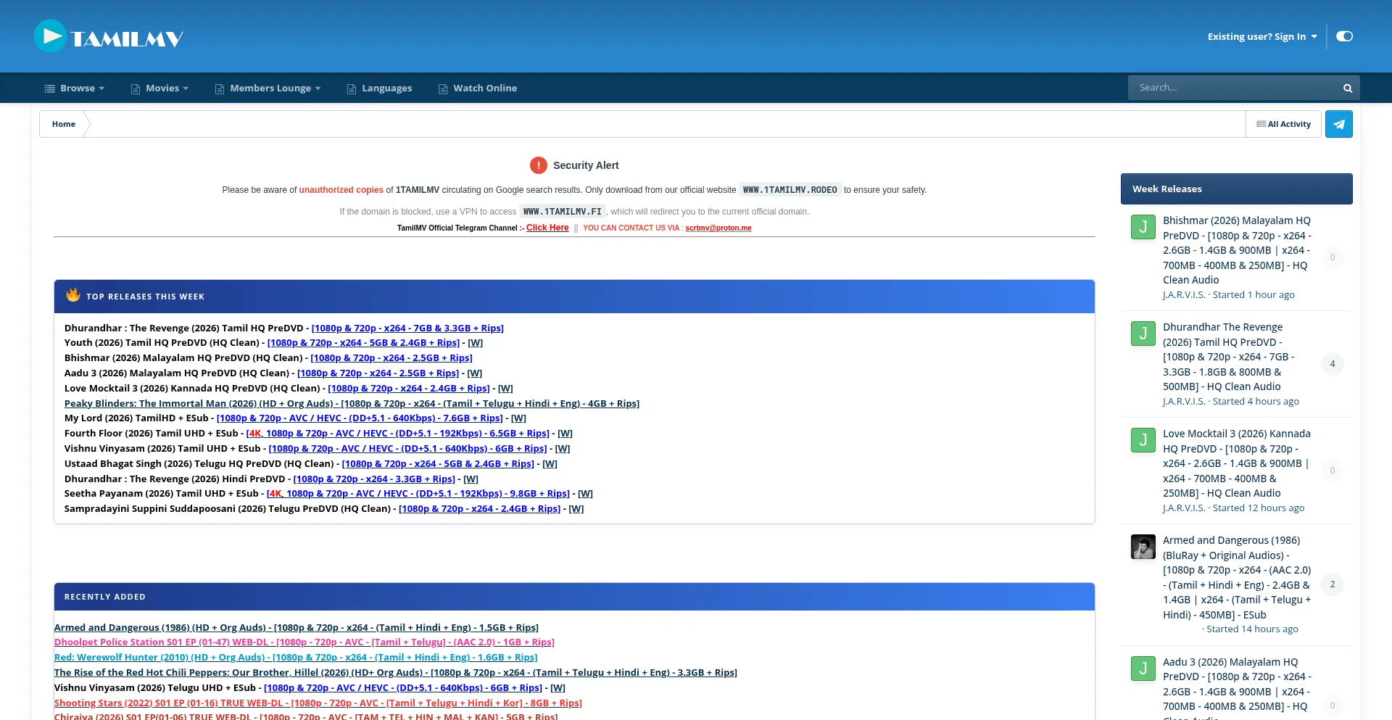Open Dhurandhar Tamil HQ PreDVD 7GB link
The height and width of the screenshot is (720, 1392).
tap(407, 328)
